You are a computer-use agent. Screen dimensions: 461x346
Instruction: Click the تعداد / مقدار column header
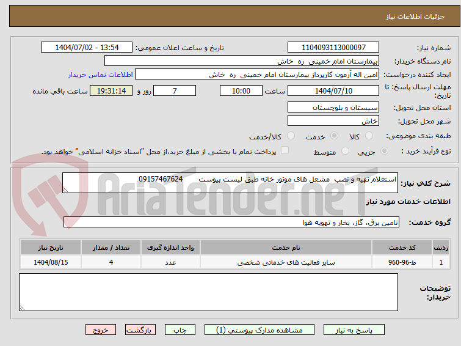[x=111, y=248]
